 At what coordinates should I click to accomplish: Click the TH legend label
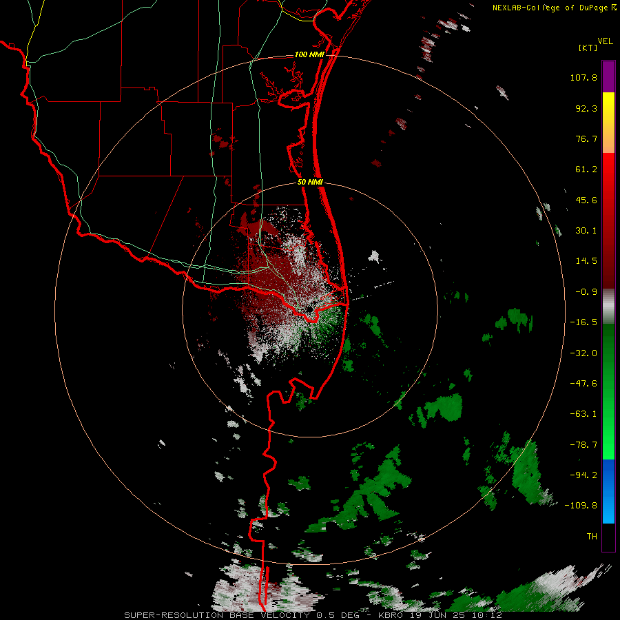pos(592,537)
